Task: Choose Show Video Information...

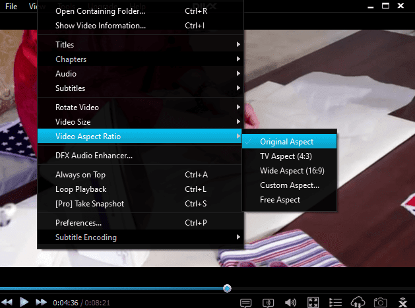Action: point(141,26)
